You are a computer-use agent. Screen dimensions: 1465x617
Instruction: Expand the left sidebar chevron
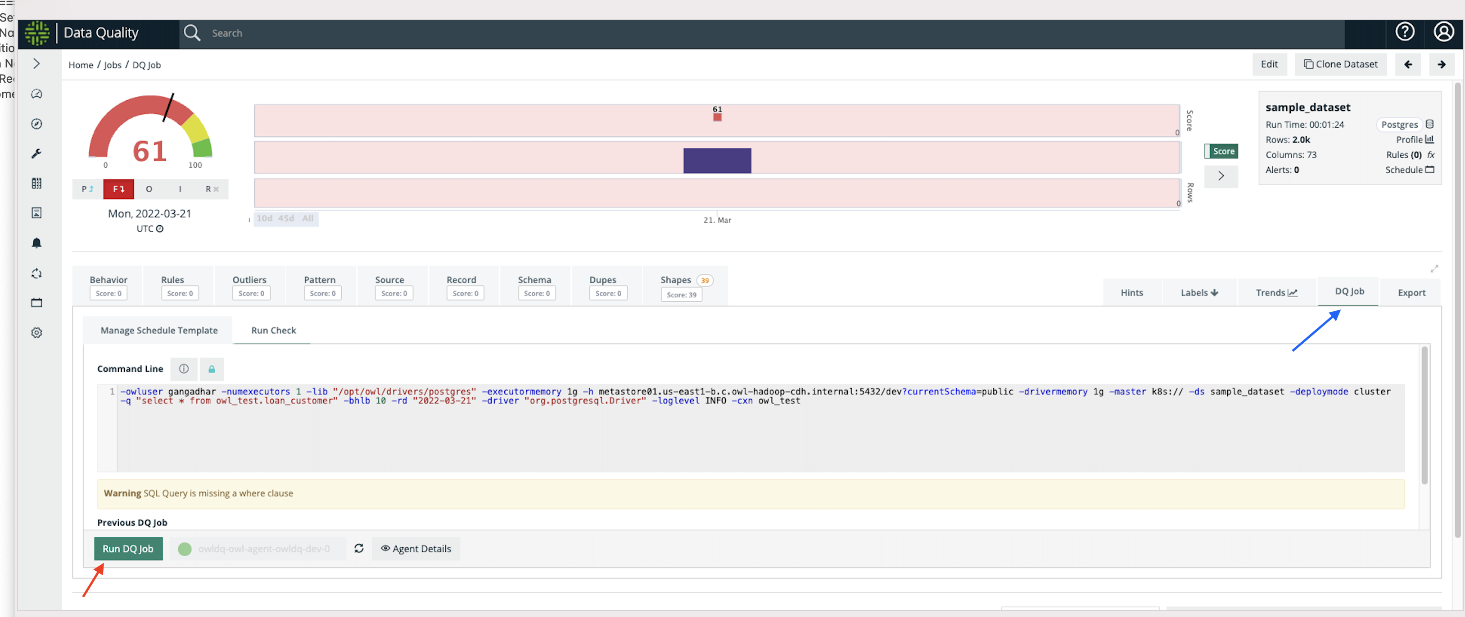click(36, 63)
